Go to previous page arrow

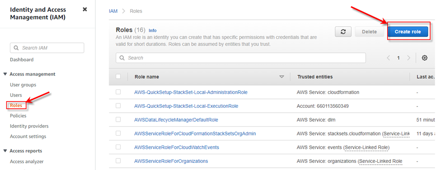tap(389, 58)
